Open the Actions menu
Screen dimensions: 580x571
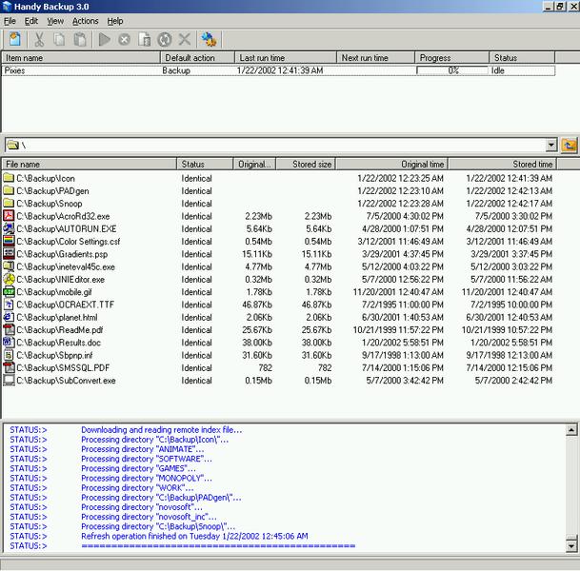point(85,21)
